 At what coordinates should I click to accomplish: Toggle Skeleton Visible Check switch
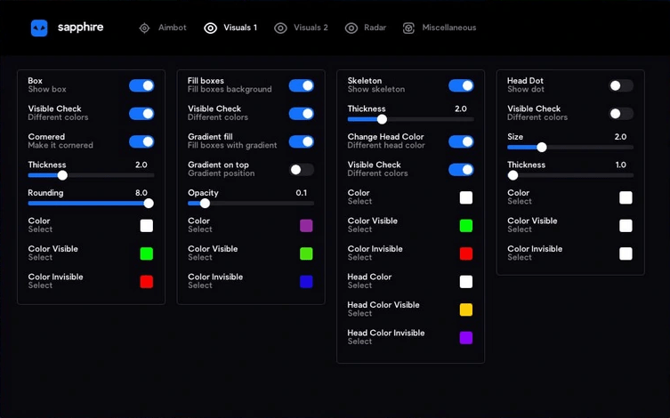coord(461,170)
